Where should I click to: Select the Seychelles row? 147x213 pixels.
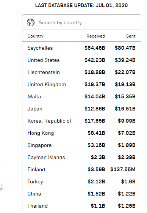coord(81,48)
